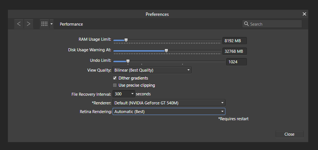Viewport: 318px width, 150px height.
Task: Click the RAM Usage Limit slider handle
Action: click(x=126, y=40)
